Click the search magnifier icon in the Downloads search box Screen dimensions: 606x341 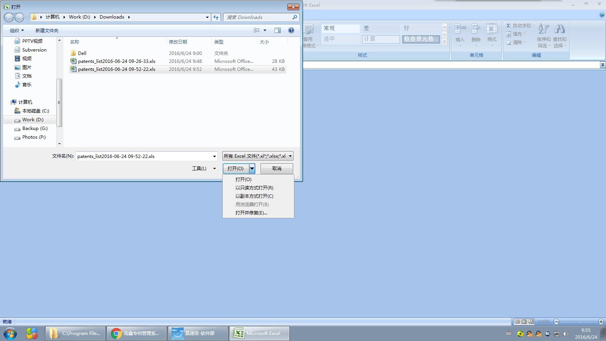(x=295, y=17)
